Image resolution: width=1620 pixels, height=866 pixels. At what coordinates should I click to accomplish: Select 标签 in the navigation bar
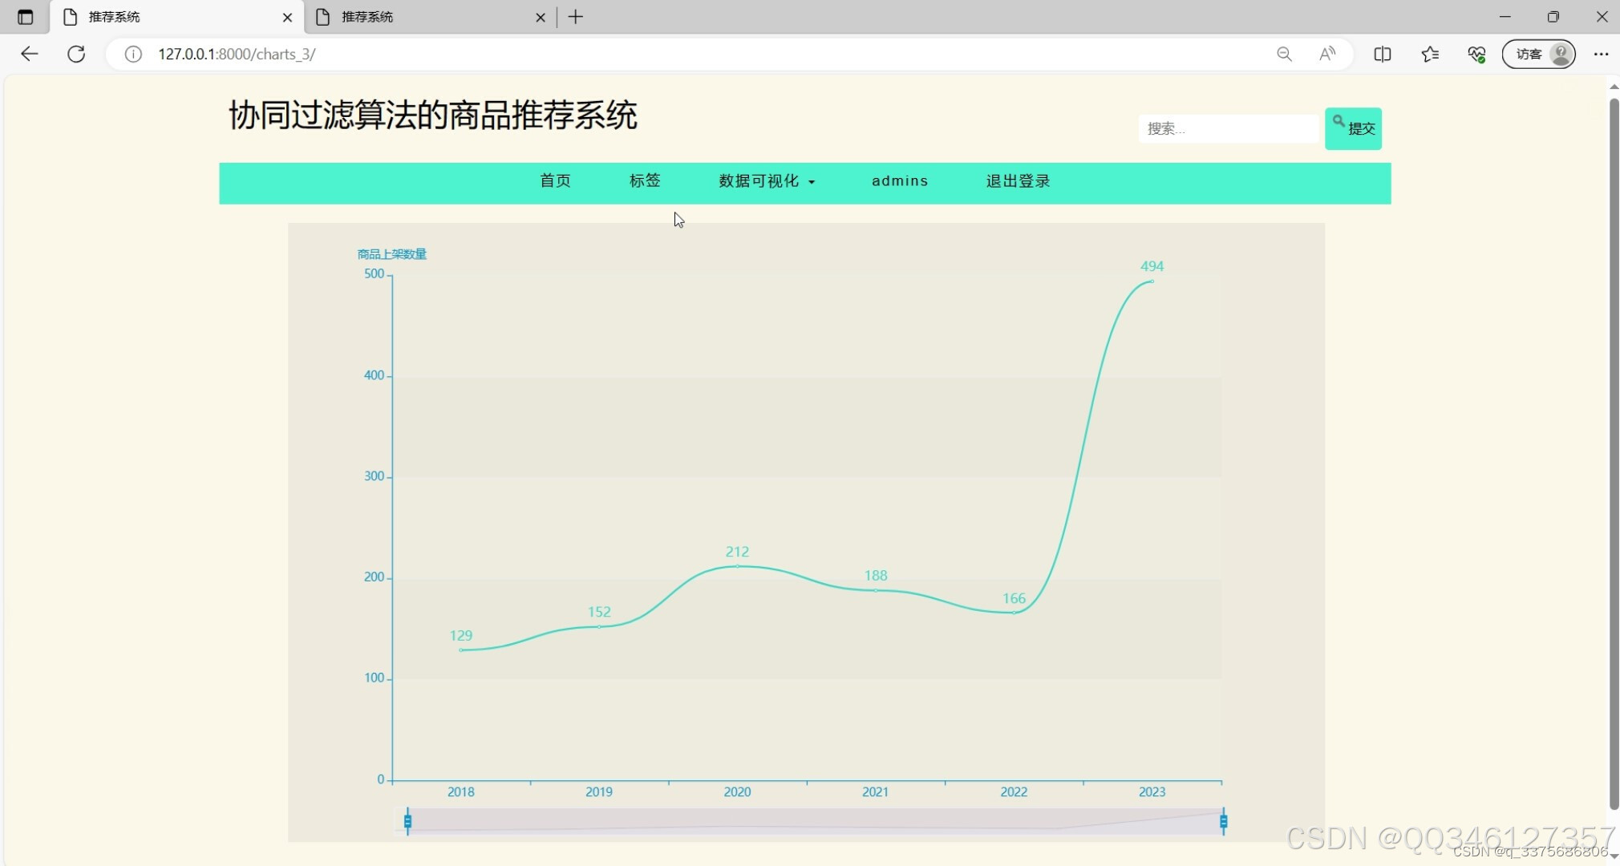644,181
